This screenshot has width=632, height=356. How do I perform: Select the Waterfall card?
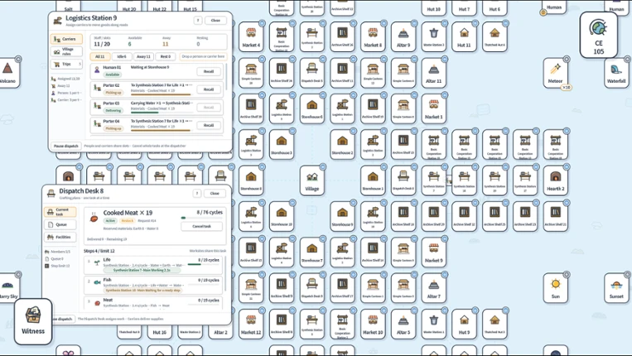point(616,73)
